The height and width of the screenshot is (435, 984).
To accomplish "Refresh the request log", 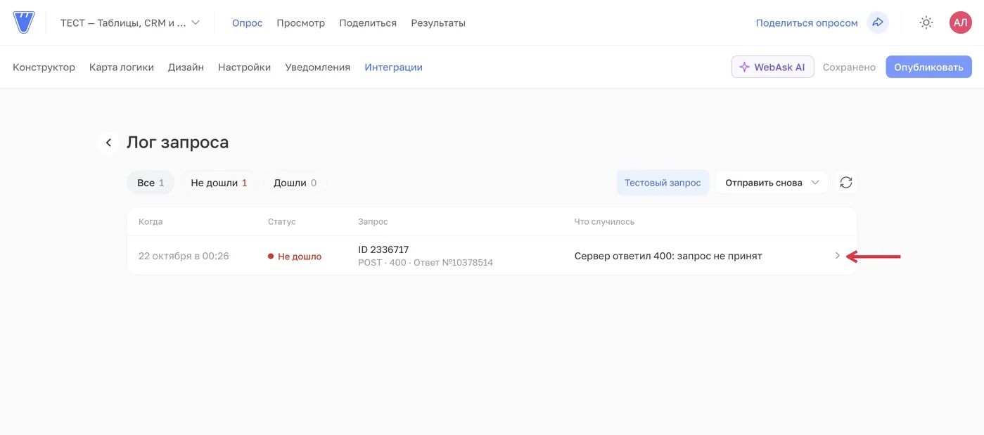I will point(846,183).
